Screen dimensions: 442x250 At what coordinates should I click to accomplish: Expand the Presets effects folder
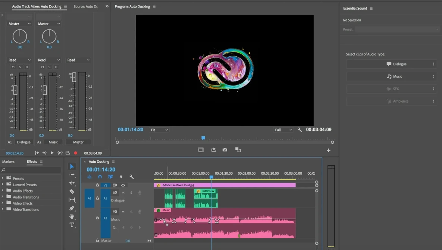pyautogui.click(x=3, y=178)
